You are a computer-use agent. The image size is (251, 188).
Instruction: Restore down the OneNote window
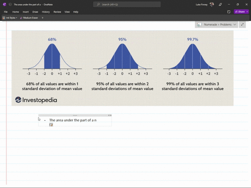[237, 5]
